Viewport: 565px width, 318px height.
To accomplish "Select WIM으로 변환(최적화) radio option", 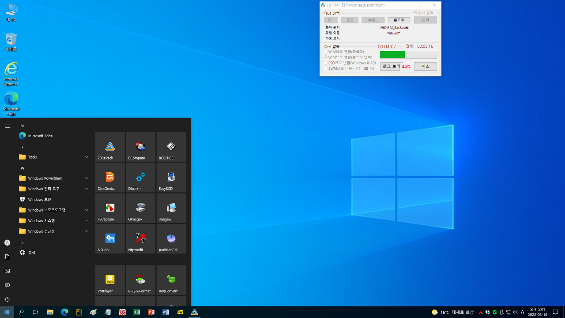I will [344, 52].
